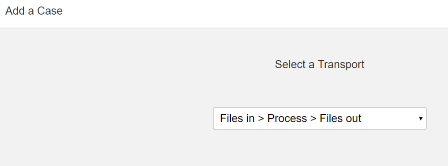Image resolution: width=448 pixels, height=166 pixels.
Task: Click the gray area below the transport dropdown
Action: coord(320,148)
